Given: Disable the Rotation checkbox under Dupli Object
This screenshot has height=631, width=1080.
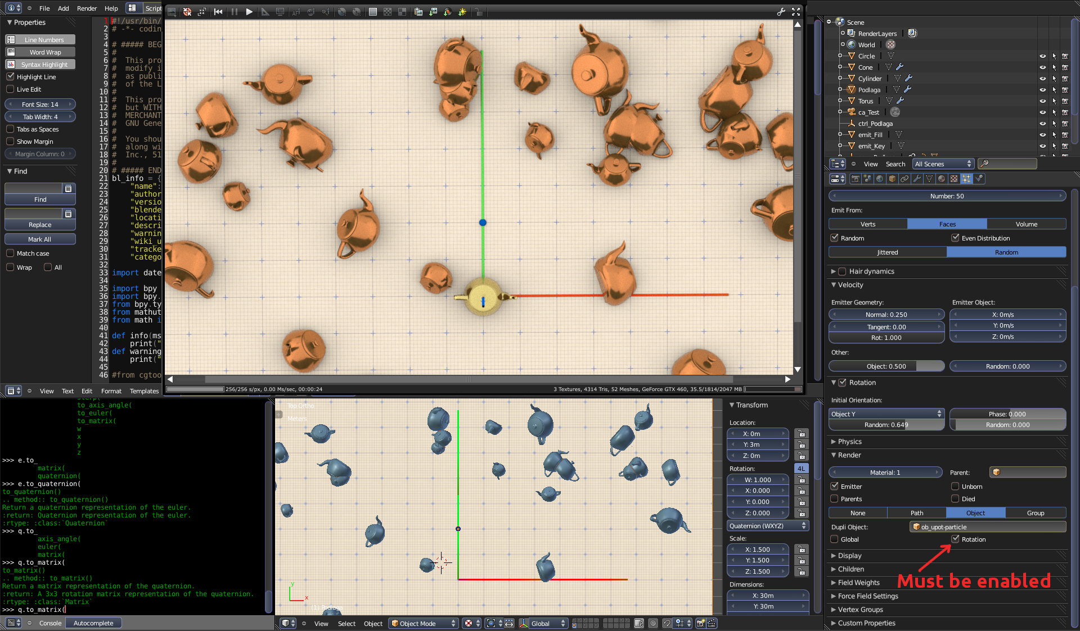Looking at the screenshot, I should 955,539.
